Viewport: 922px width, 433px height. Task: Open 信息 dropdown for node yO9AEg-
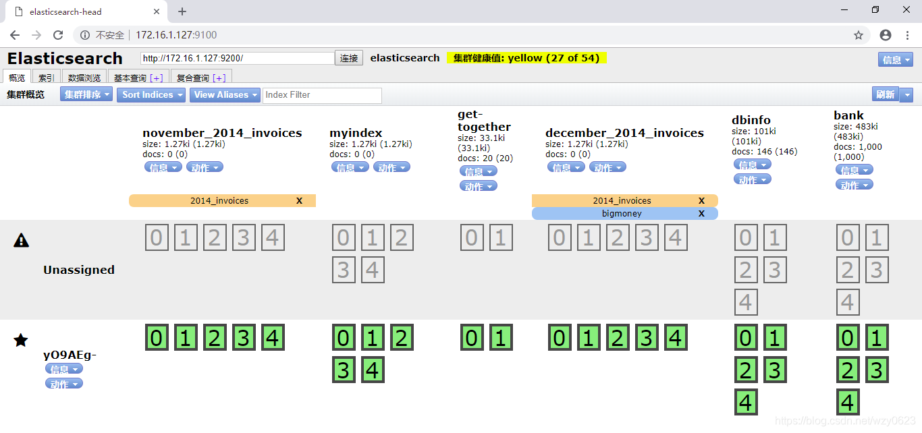coord(64,369)
